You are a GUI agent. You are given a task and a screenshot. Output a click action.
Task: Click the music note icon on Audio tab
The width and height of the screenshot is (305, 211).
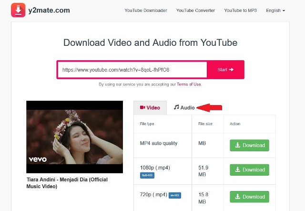[176, 107]
